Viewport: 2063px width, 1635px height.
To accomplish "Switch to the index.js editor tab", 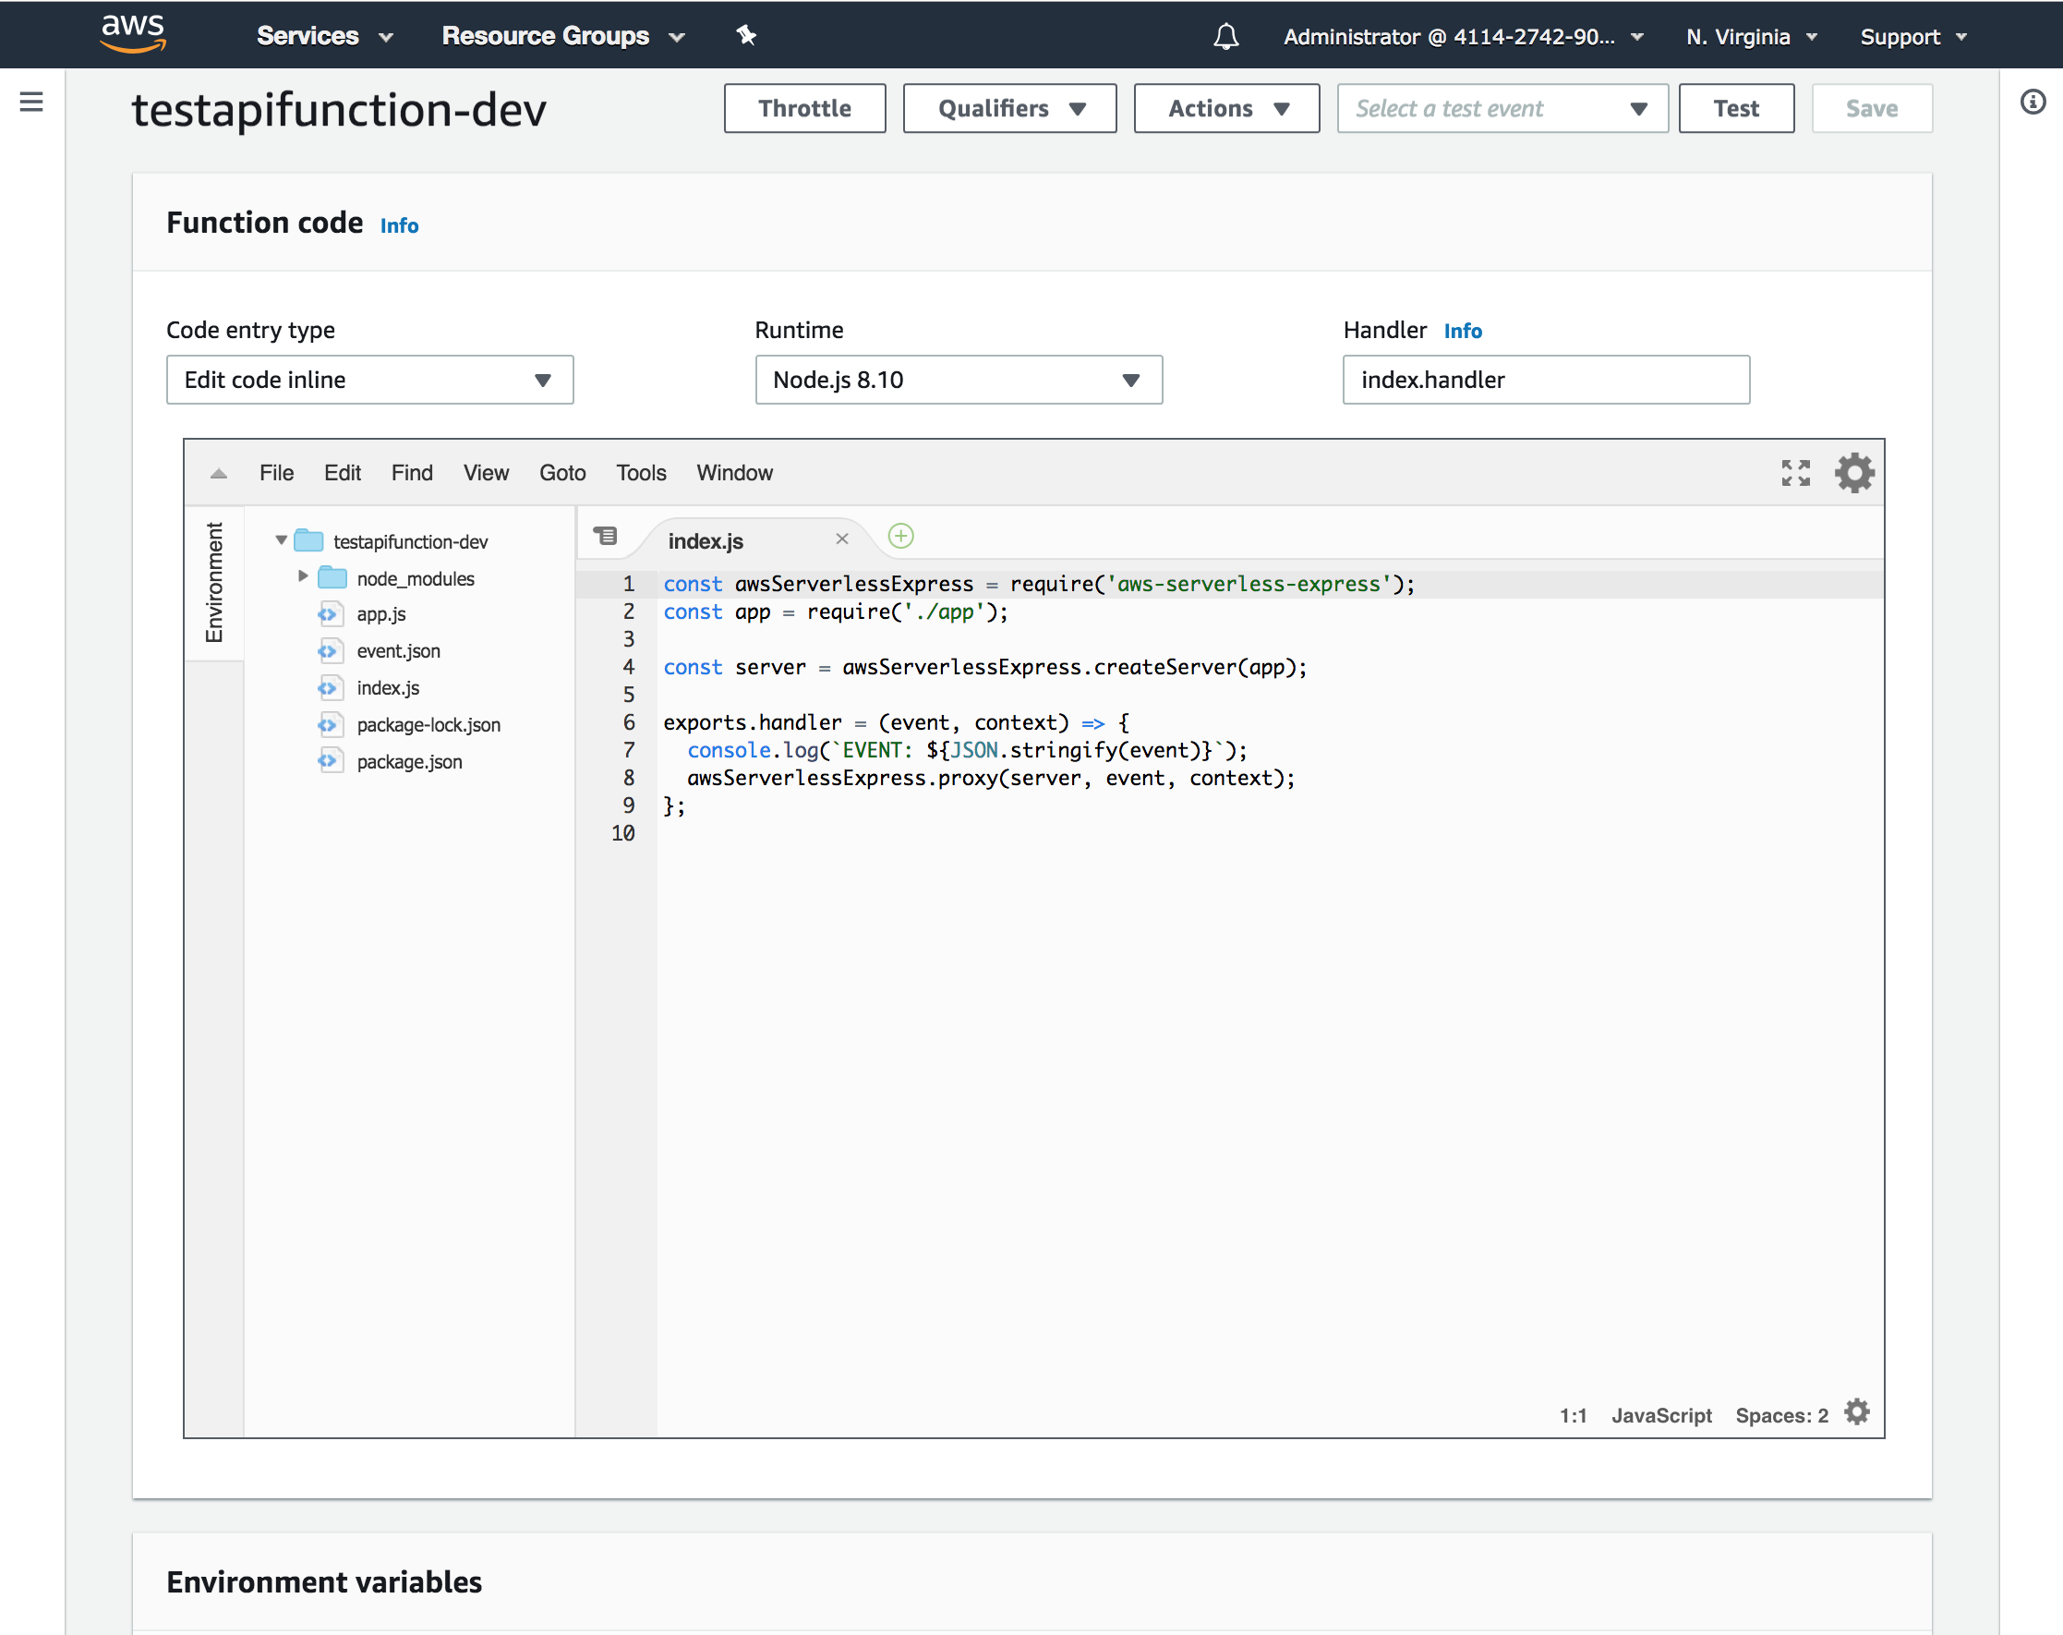I will pyautogui.click(x=706, y=541).
